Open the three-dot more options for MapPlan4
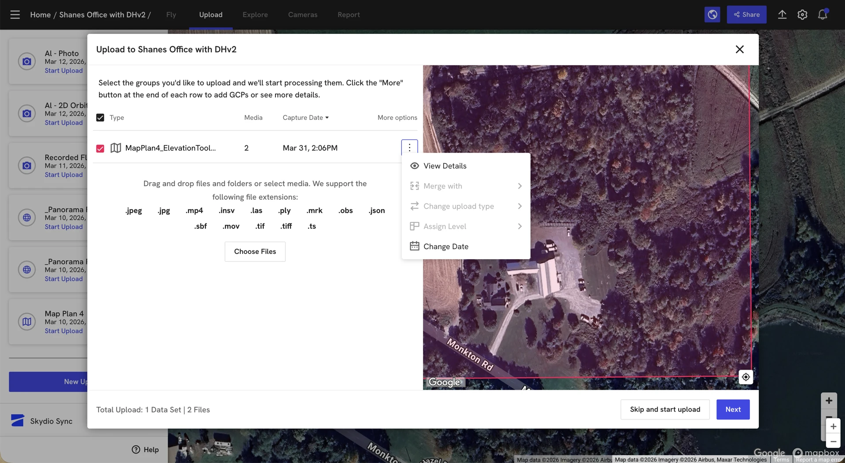The image size is (845, 463). (409, 148)
